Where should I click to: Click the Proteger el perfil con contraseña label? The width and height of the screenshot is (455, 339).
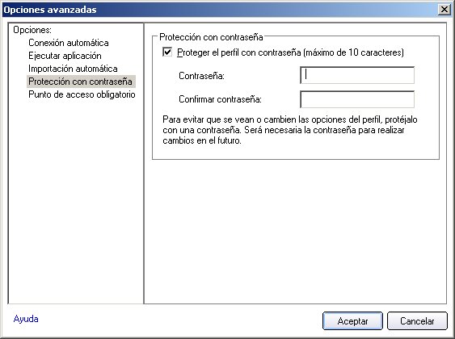(x=290, y=52)
